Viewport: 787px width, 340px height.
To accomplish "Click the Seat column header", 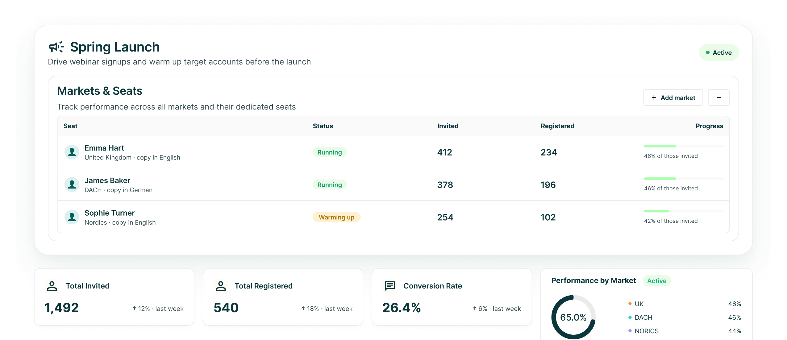I will pos(70,126).
